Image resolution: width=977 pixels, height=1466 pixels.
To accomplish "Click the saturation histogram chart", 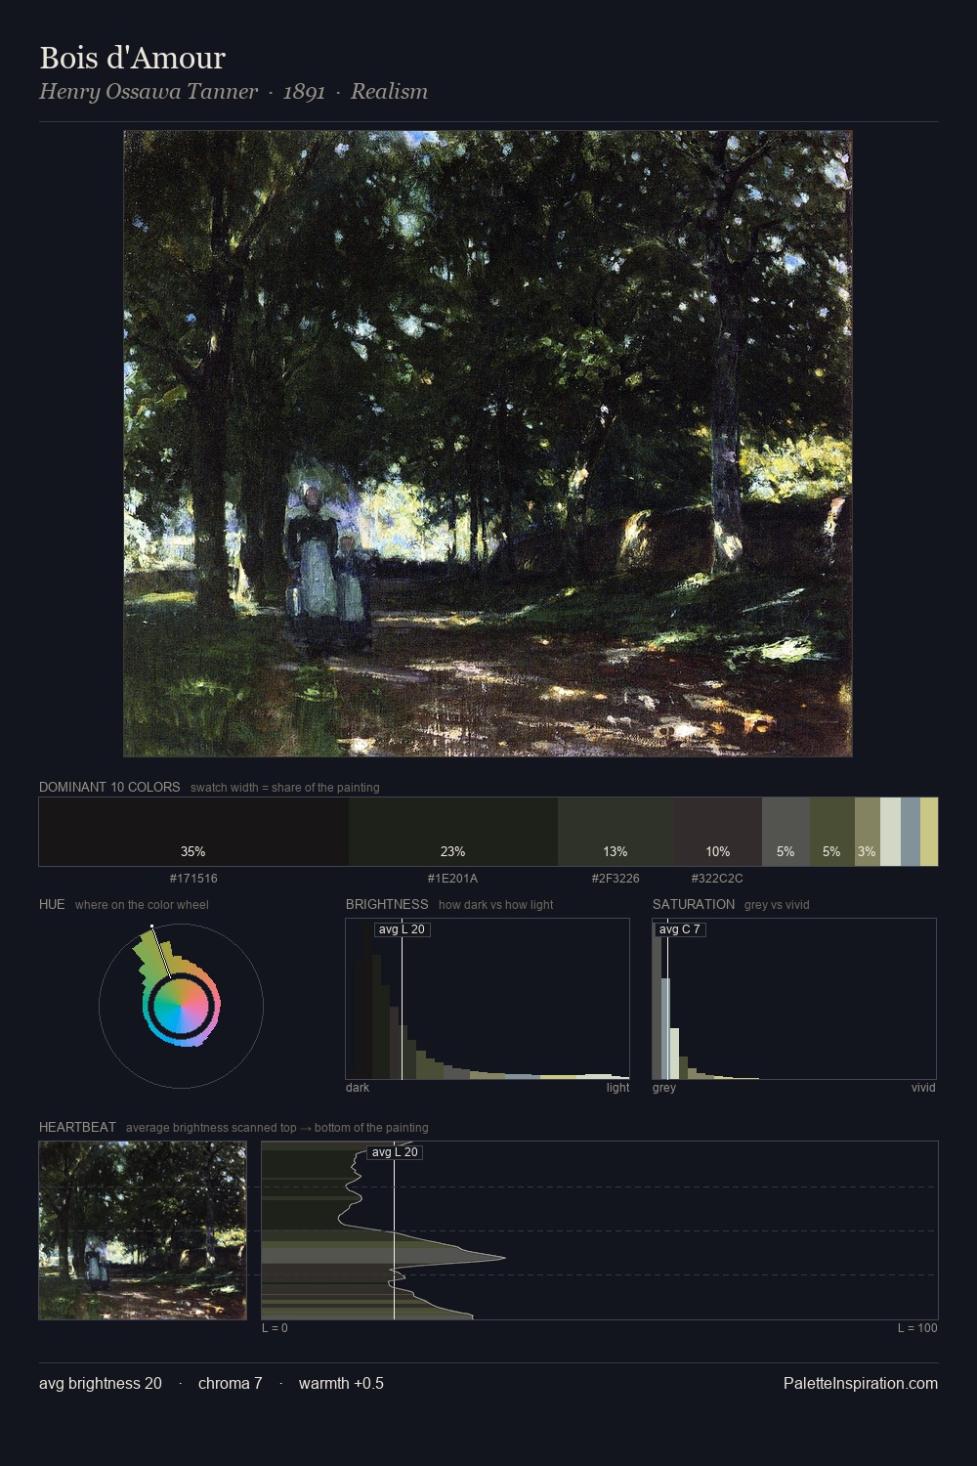I will pos(794,999).
